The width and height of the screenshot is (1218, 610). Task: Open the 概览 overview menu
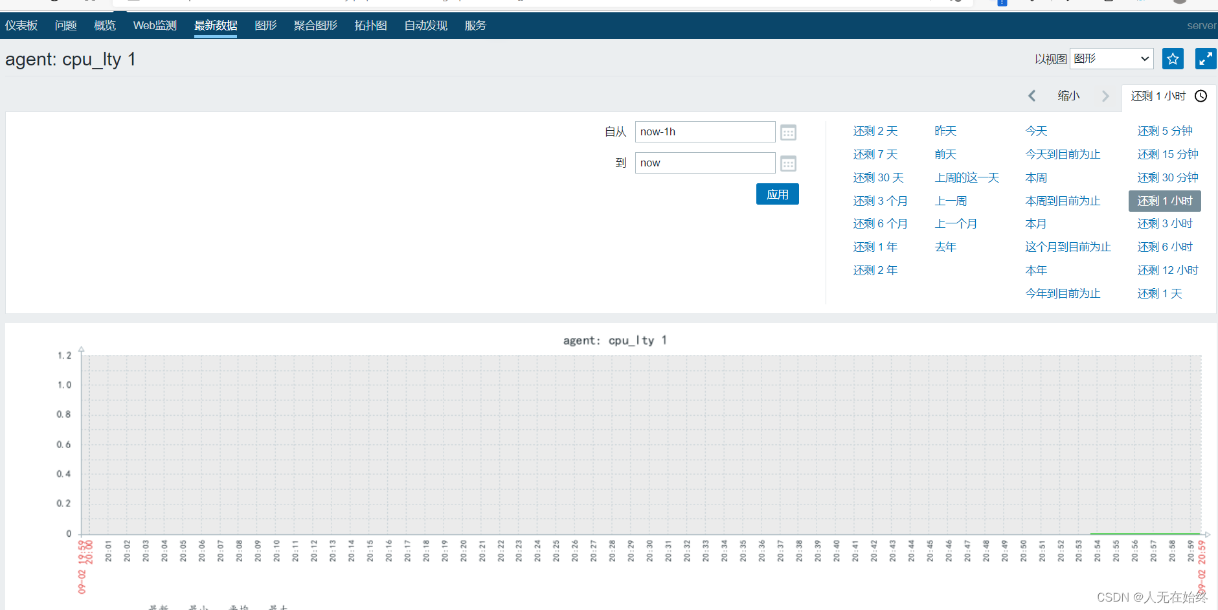coord(105,25)
